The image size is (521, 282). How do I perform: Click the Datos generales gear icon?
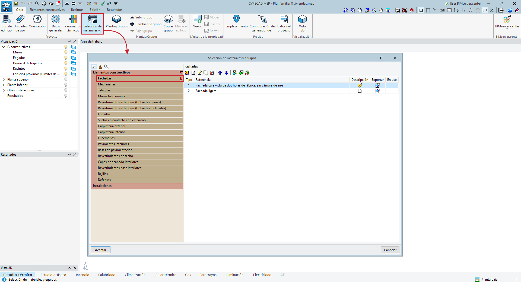click(56, 20)
